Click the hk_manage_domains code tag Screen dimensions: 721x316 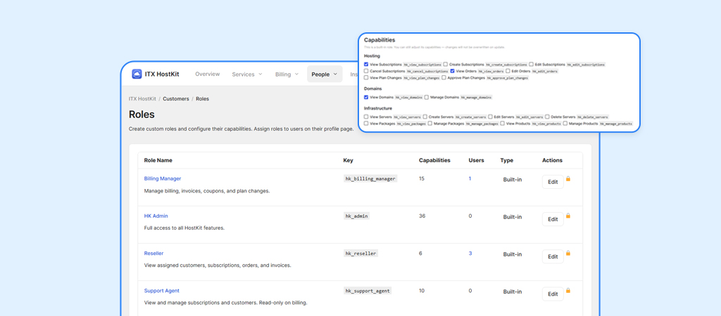tap(477, 97)
